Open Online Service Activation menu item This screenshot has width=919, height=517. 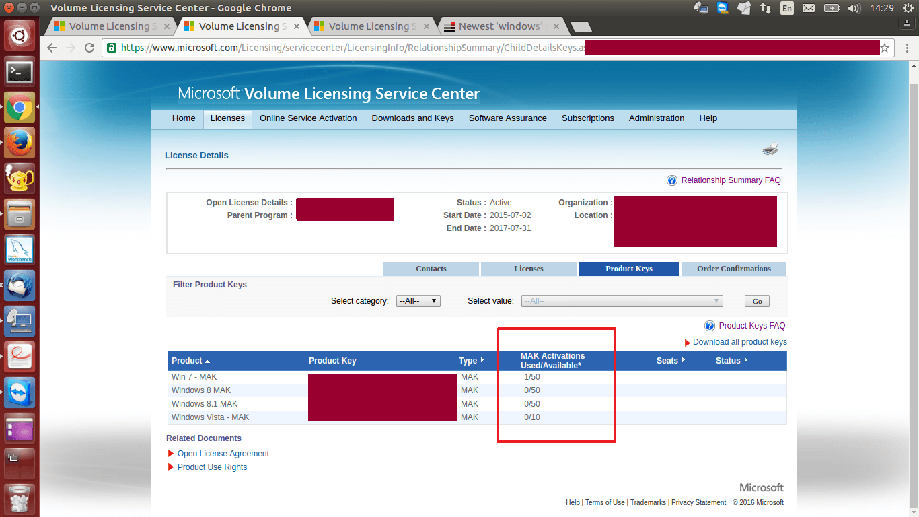click(x=308, y=118)
